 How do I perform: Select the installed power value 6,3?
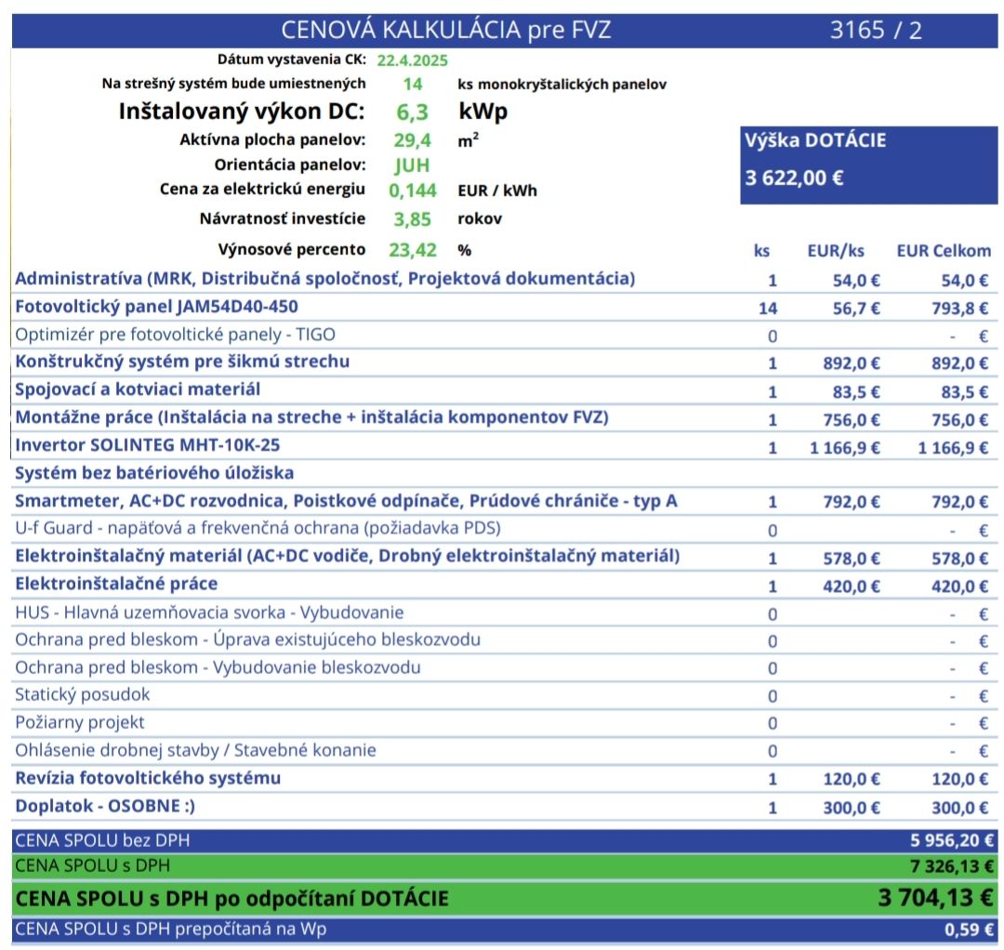(x=412, y=112)
